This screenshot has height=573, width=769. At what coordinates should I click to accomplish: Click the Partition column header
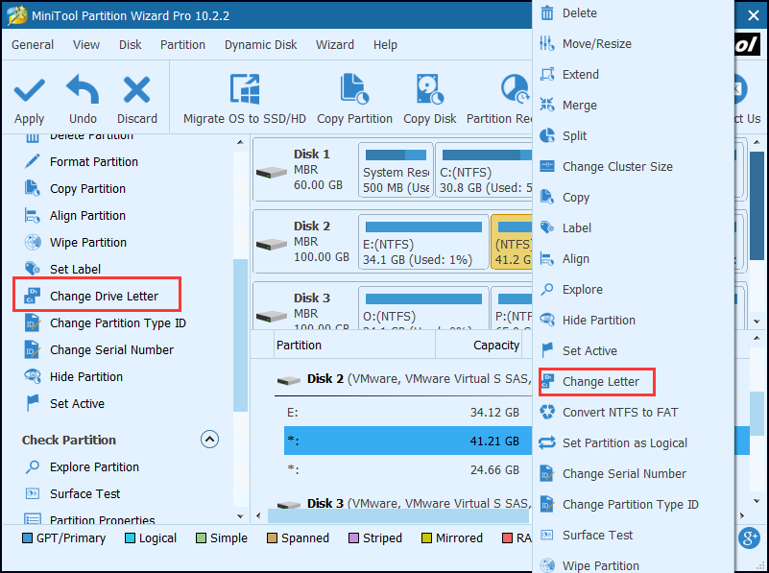(x=354, y=346)
